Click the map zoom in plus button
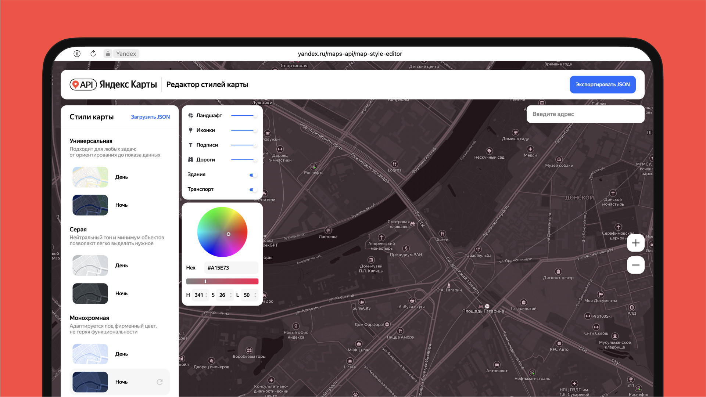 [x=635, y=243]
